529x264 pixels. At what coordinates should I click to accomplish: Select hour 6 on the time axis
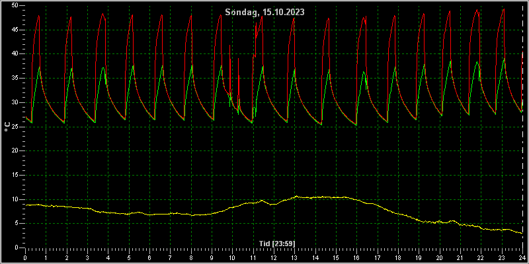149,258
